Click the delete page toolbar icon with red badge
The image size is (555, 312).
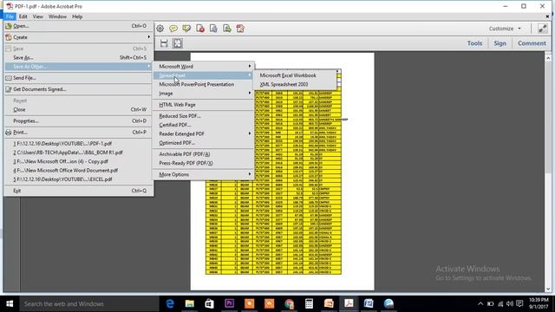(200, 29)
